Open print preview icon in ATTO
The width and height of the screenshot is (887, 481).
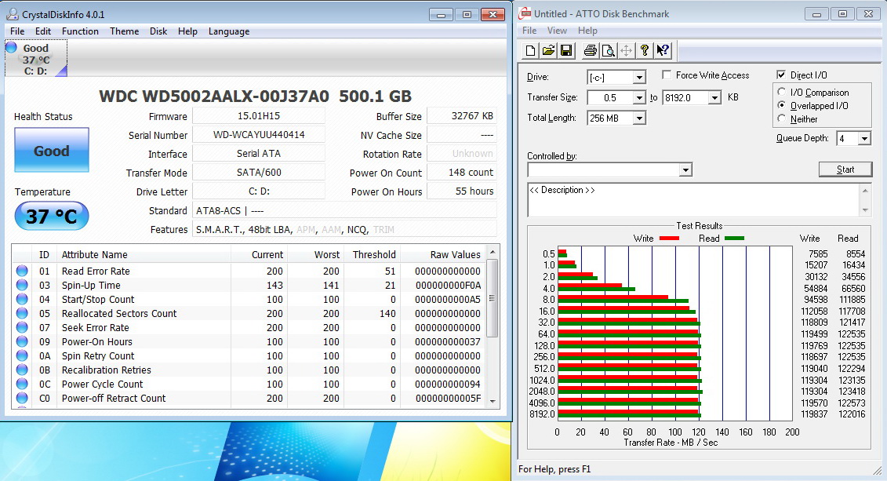608,51
